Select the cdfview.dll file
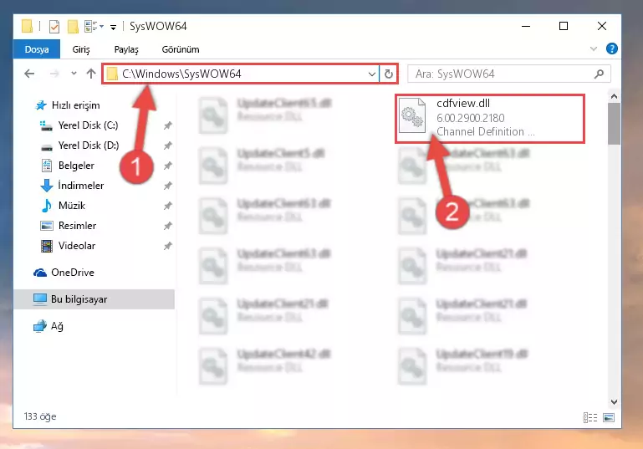This screenshot has width=643, height=449. [x=490, y=118]
